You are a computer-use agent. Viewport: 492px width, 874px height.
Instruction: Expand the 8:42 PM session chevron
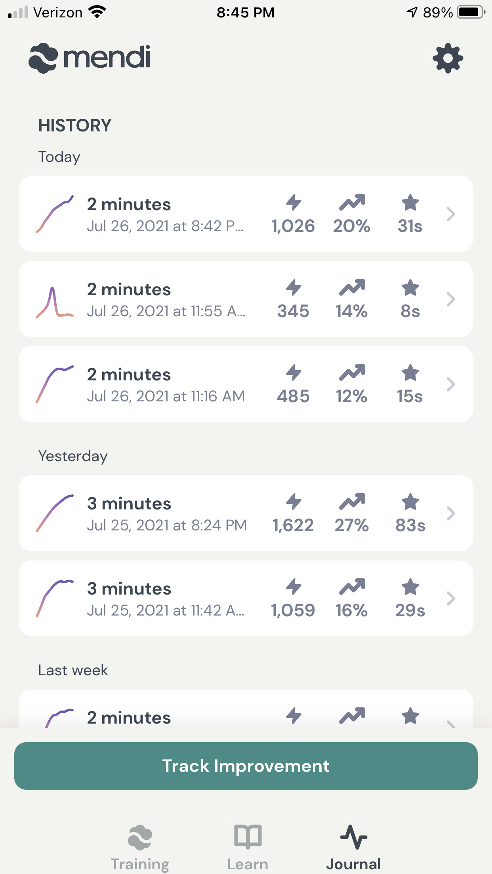pos(450,214)
